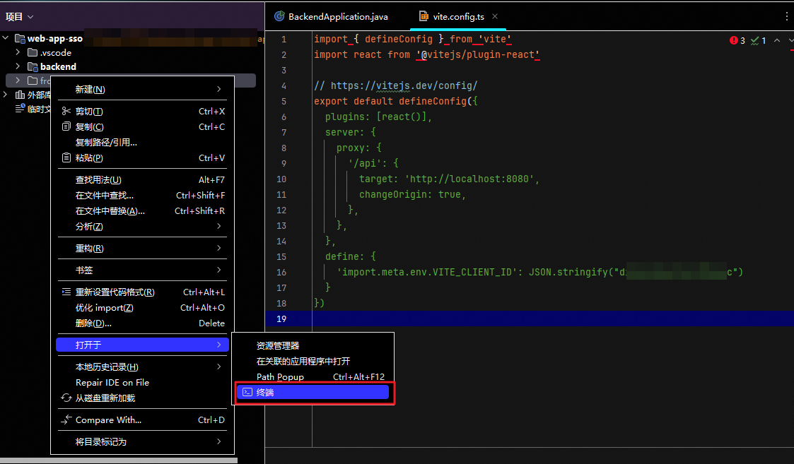Select 打开于 menu entry
The width and height of the screenshot is (794, 464).
(142, 345)
